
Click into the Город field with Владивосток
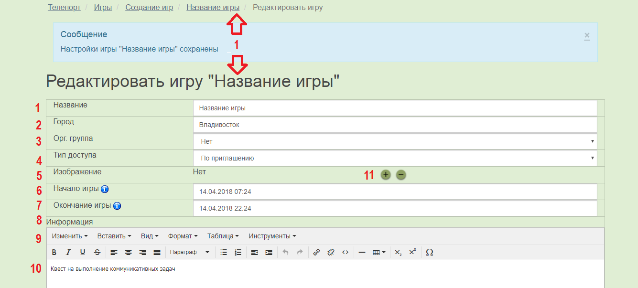coord(395,125)
